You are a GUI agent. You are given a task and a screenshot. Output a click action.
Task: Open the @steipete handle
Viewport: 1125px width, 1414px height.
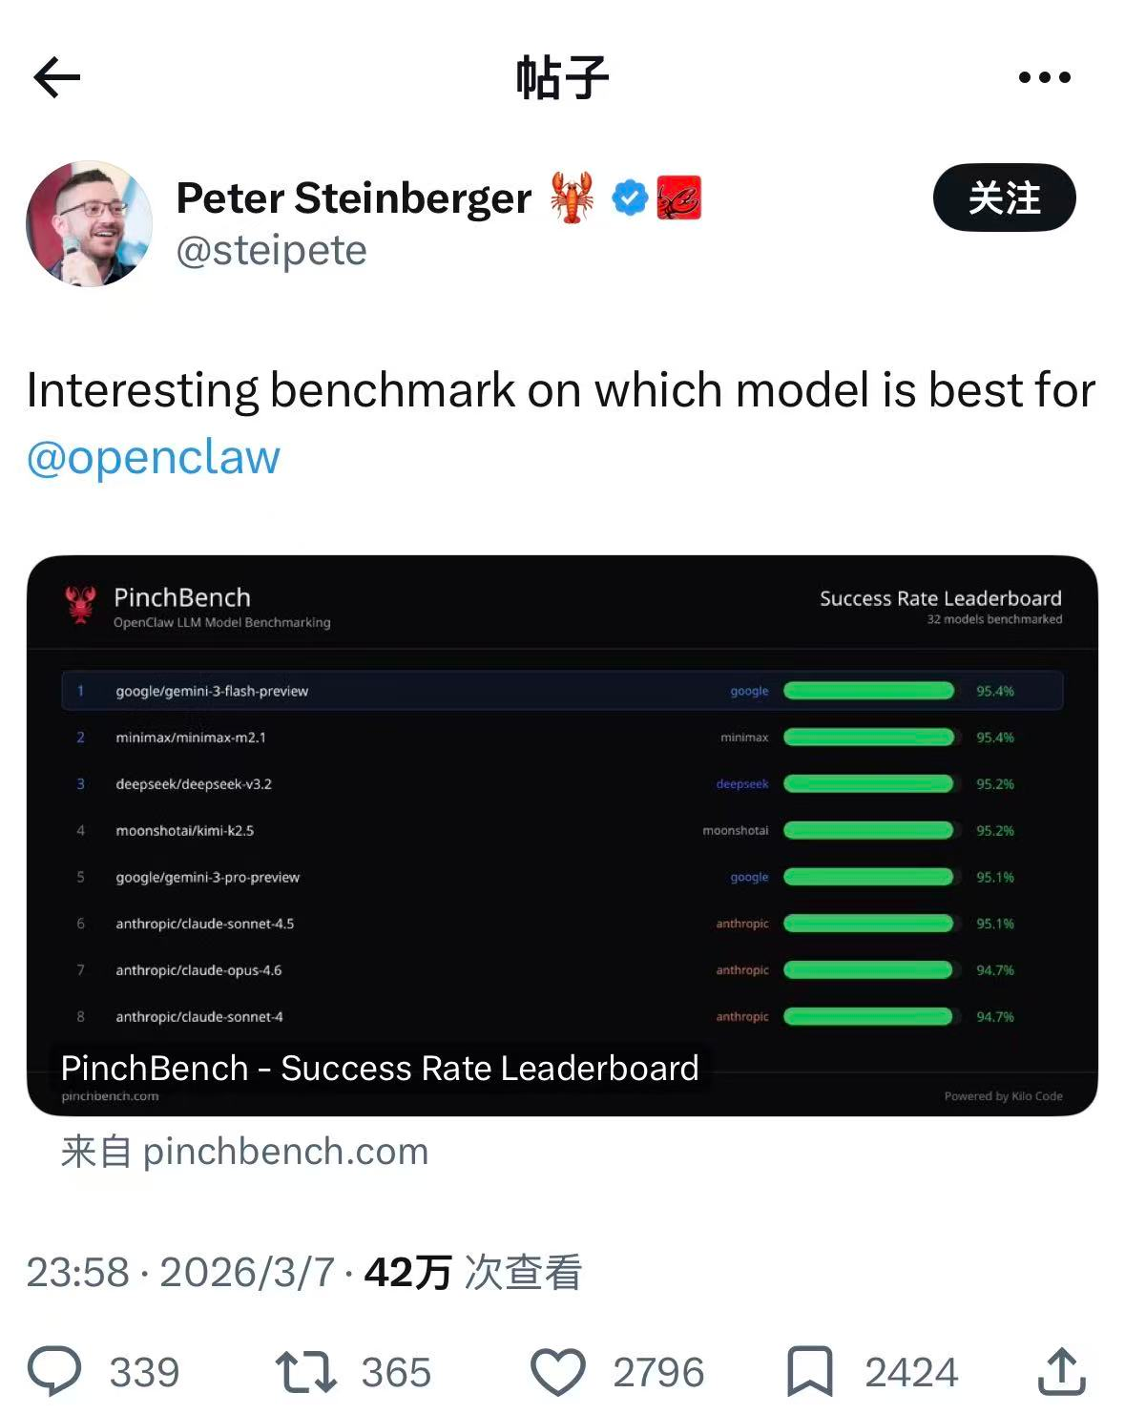click(x=272, y=251)
